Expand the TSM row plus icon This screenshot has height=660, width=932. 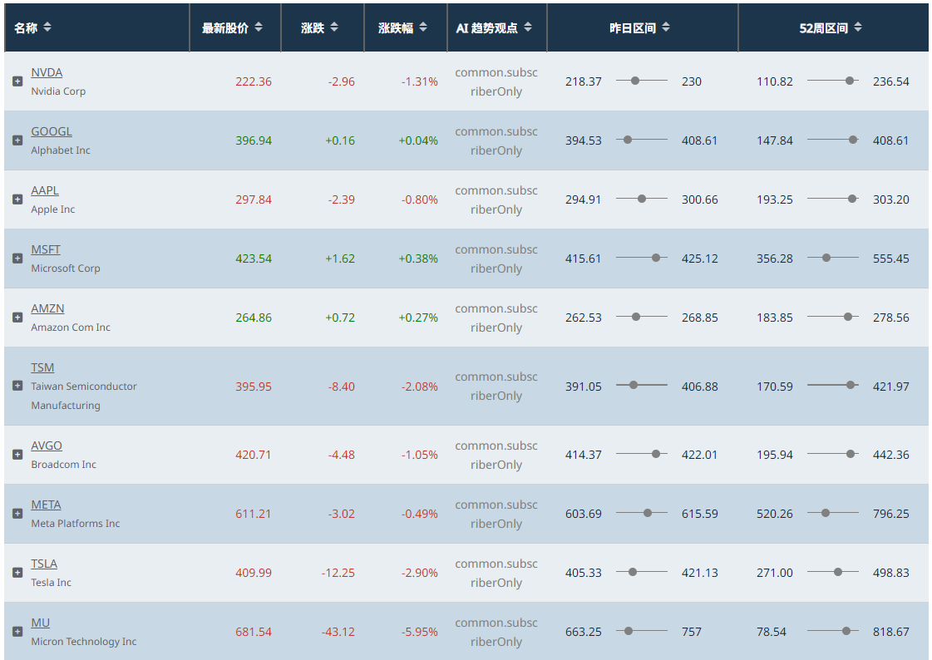point(17,386)
